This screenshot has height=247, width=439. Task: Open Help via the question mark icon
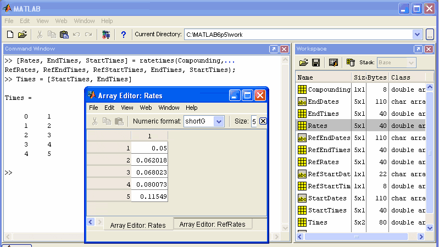pos(123,35)
